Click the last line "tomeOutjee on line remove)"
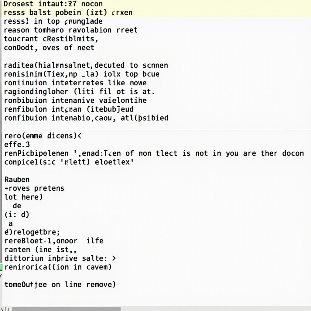The height and width of the screenshot is (311, 311). click(x=60, y=285)
